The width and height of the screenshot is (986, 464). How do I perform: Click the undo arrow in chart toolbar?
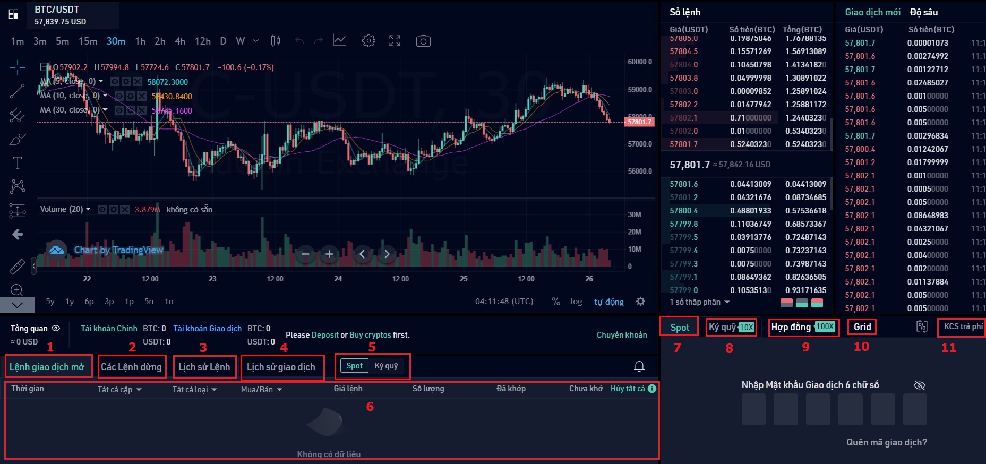point(299,41)
